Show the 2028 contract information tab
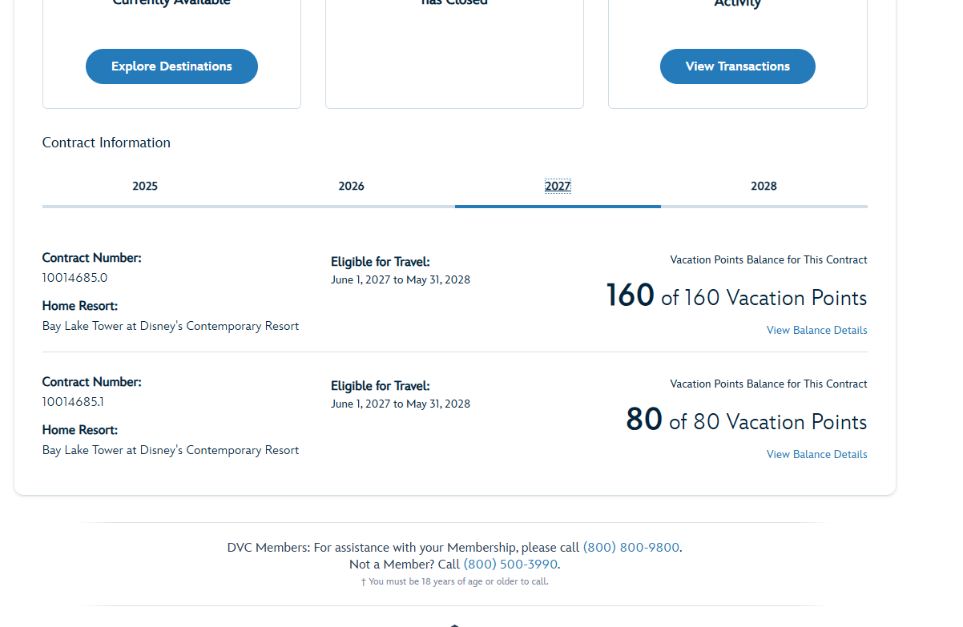The image size is (963, 627). coord(764,187)
